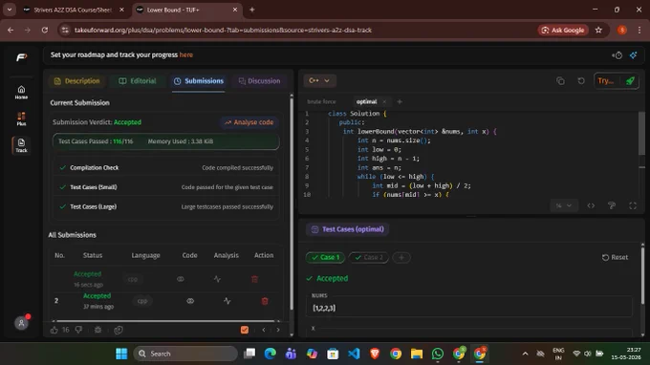
Task: Delete the submission from 16 secs ago
Action: pyautogui.click(x=254, y=279)
